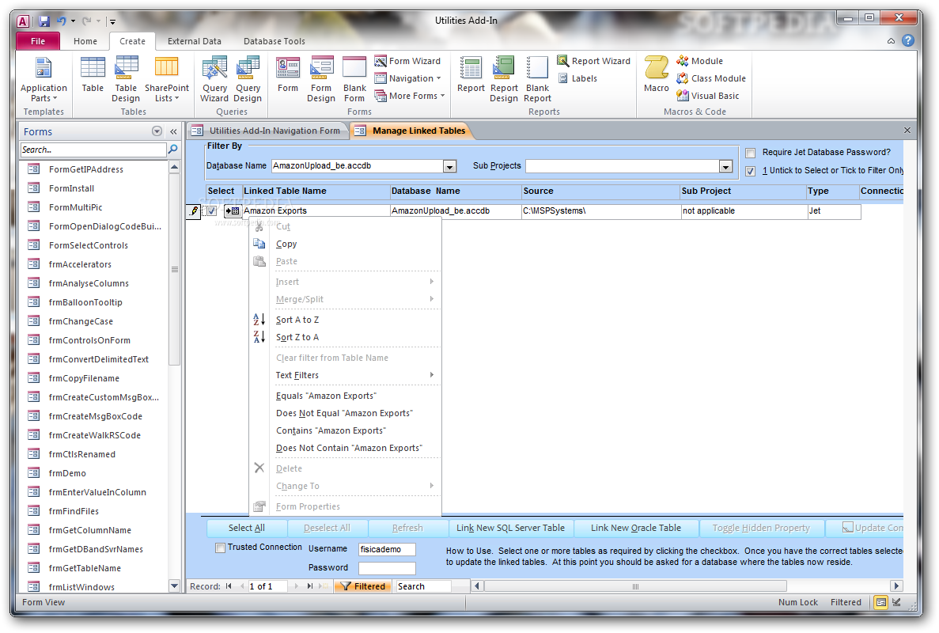Insert a new Class Module
The width and height of the screenshot is (939, 633).
(711, 78)
